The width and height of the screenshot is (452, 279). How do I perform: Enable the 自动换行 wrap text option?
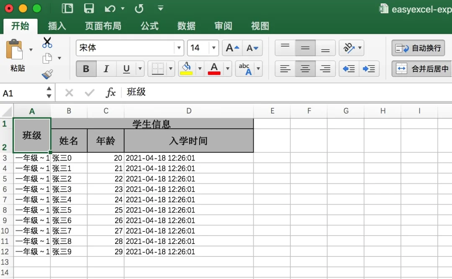(x=419, y=47)
